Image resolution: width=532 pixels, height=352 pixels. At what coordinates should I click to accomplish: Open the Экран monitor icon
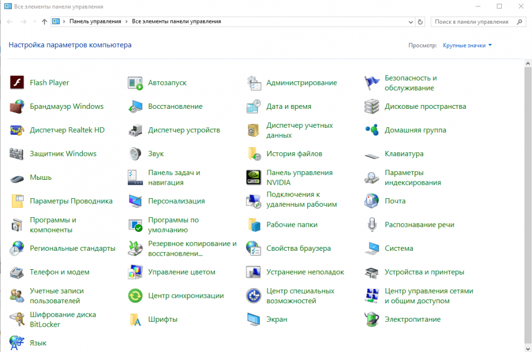(x=254, y=319)
